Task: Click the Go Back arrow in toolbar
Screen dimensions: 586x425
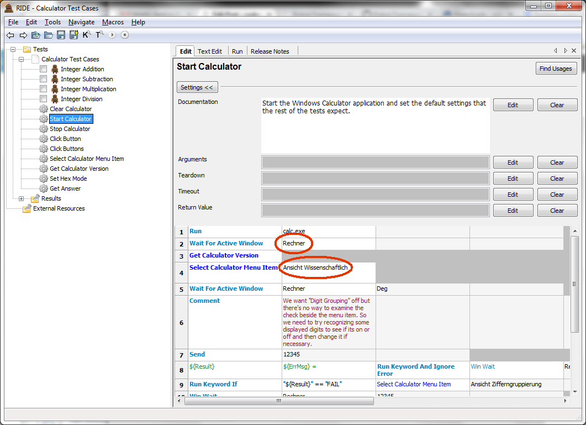Action: click(x=10, y=35)
